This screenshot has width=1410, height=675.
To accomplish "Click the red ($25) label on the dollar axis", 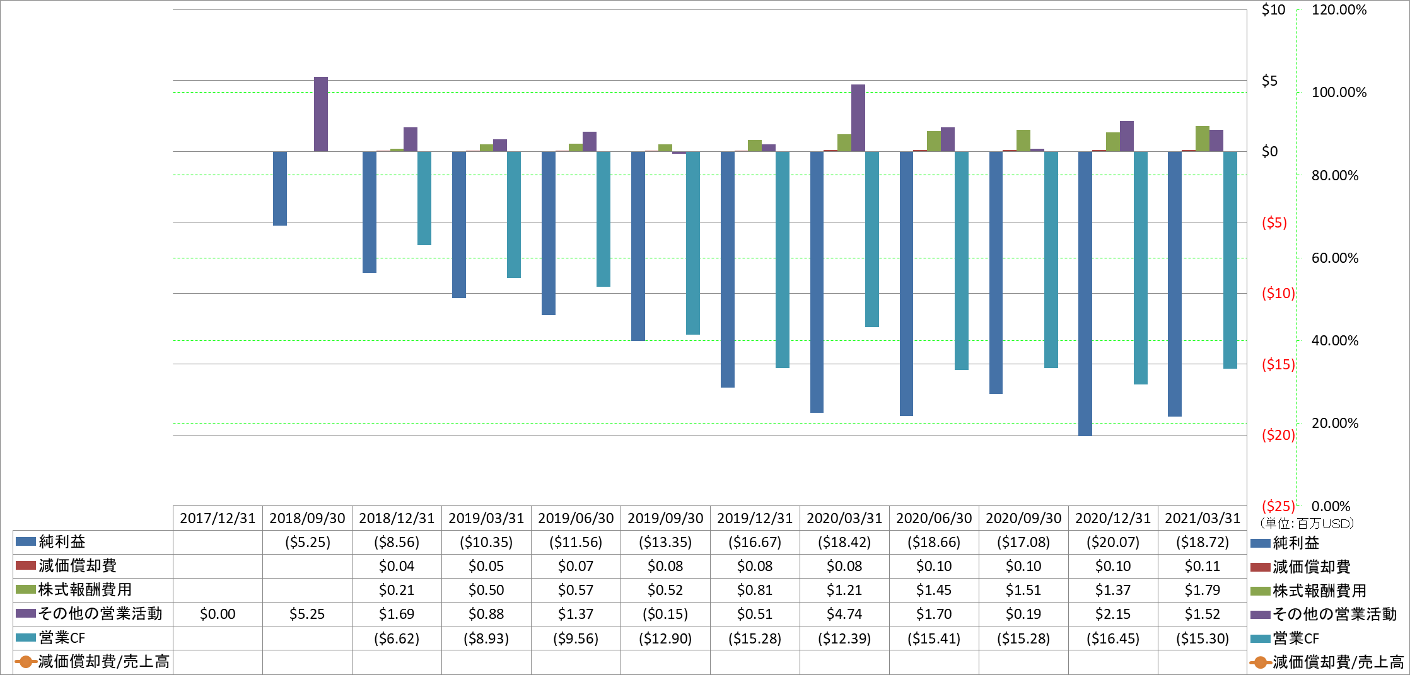I will pos(1278,506).
